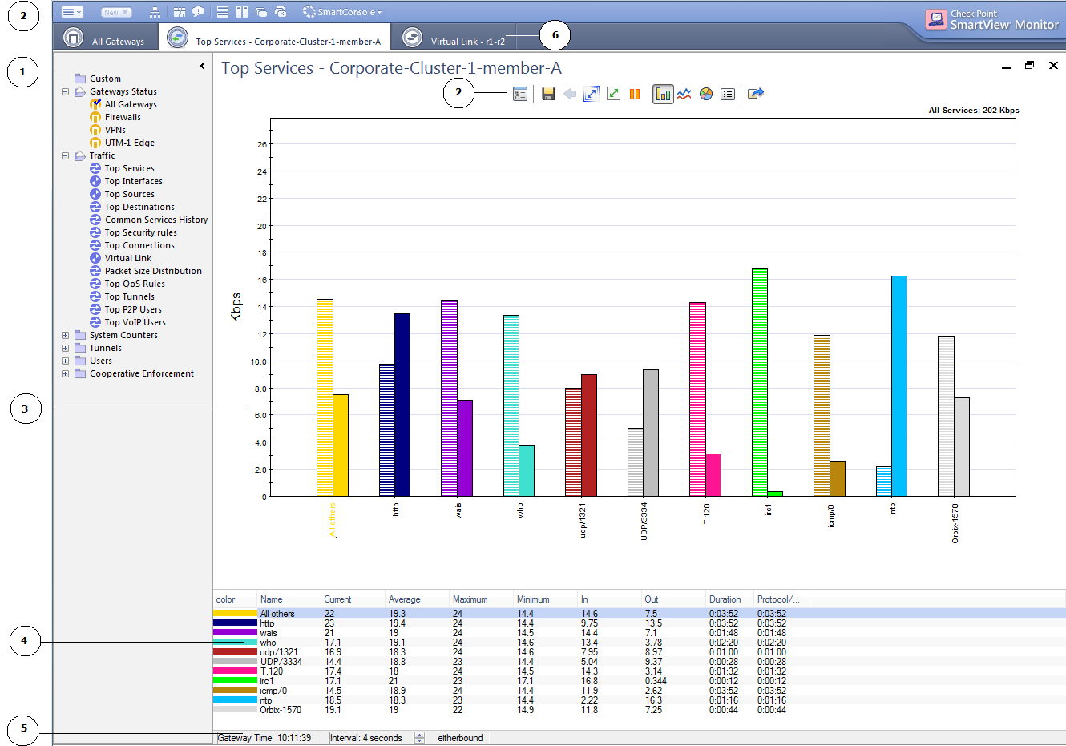Expand the Users folder

[66, 361]
